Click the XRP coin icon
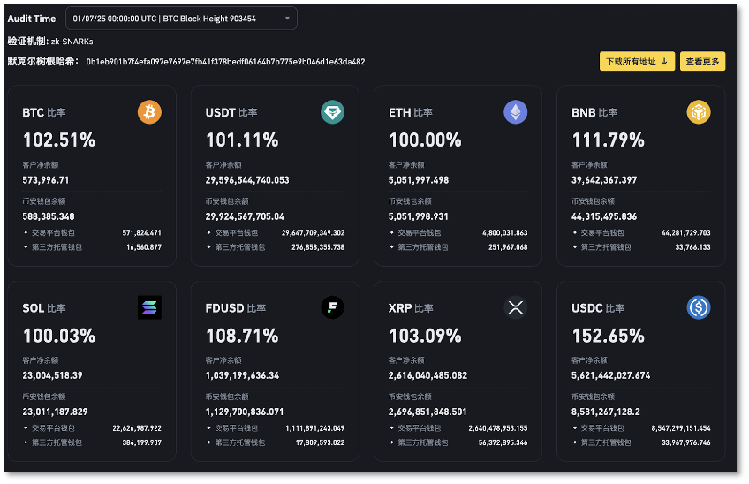Viewport: 749px width, 484px height. click(516, 307)
